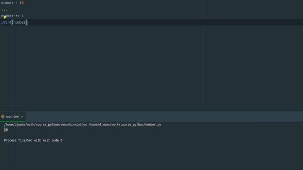Click the console output value '40'
The image size is (303, 170).
pyautogui.click(x=6, y=130)
